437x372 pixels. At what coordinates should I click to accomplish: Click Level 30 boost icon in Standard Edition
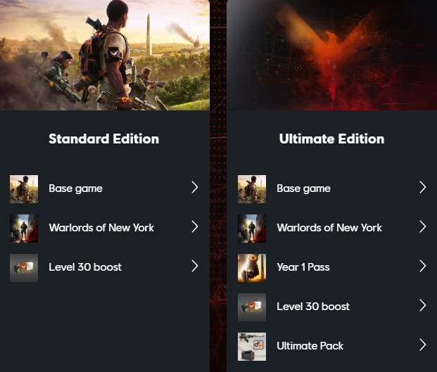click(24, 268)
